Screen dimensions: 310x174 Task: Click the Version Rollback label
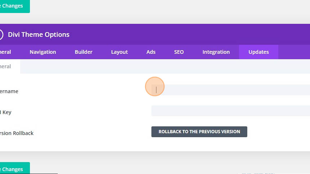click(17, 133)
